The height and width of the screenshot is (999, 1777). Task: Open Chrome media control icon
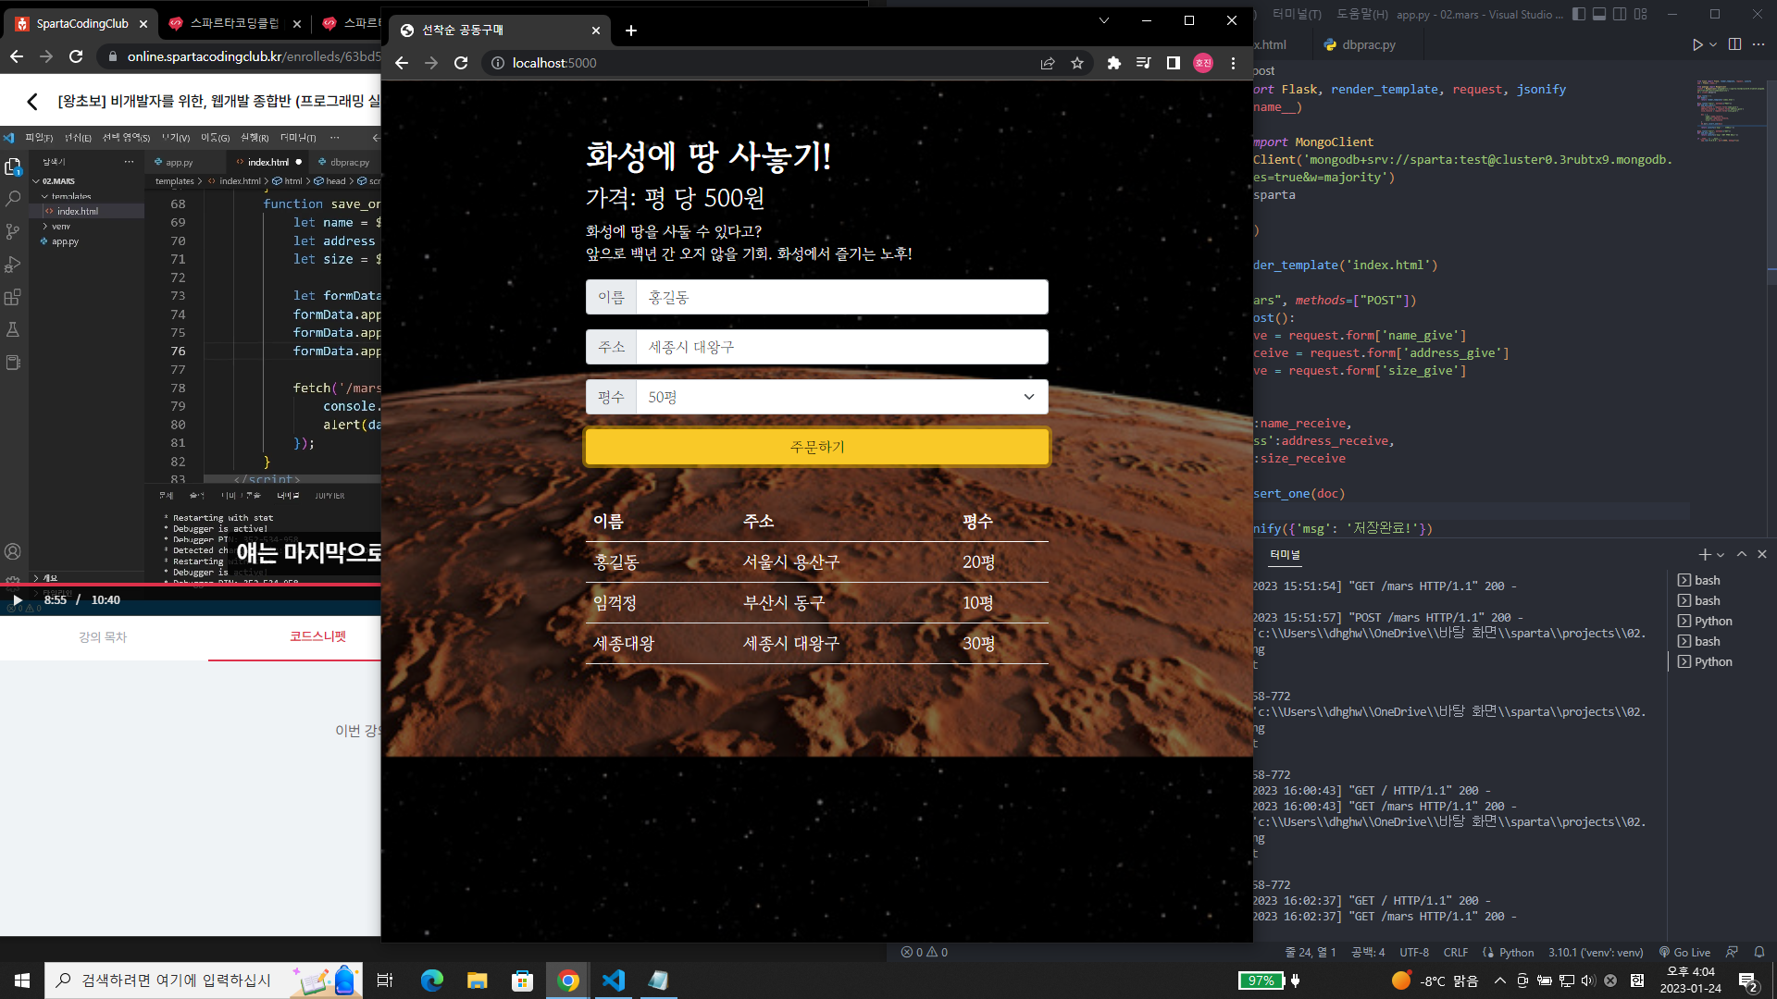[1144, 63]
